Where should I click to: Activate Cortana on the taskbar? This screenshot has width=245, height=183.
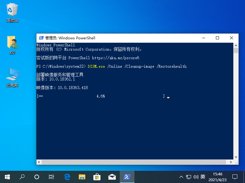37,177
